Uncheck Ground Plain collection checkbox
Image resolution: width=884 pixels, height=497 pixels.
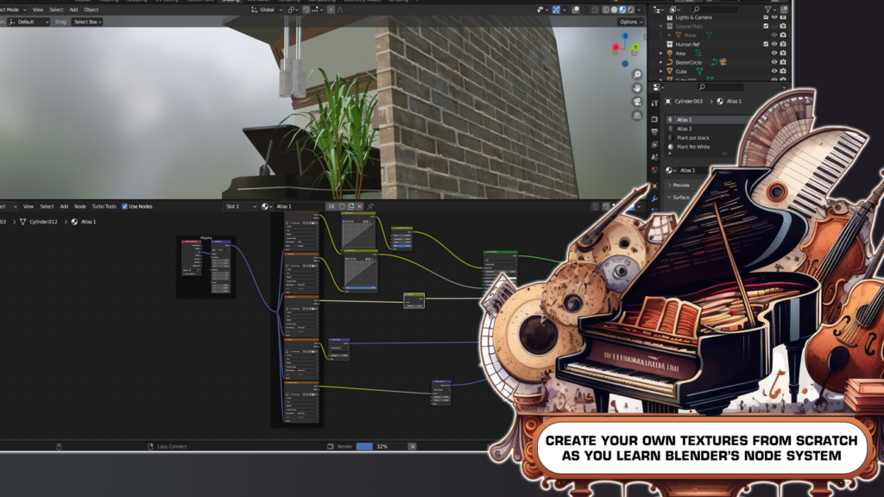click(766, 26)
